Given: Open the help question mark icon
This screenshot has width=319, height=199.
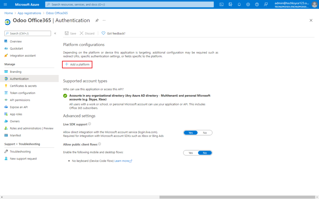Looking at the screenshot, I should 257,4.
